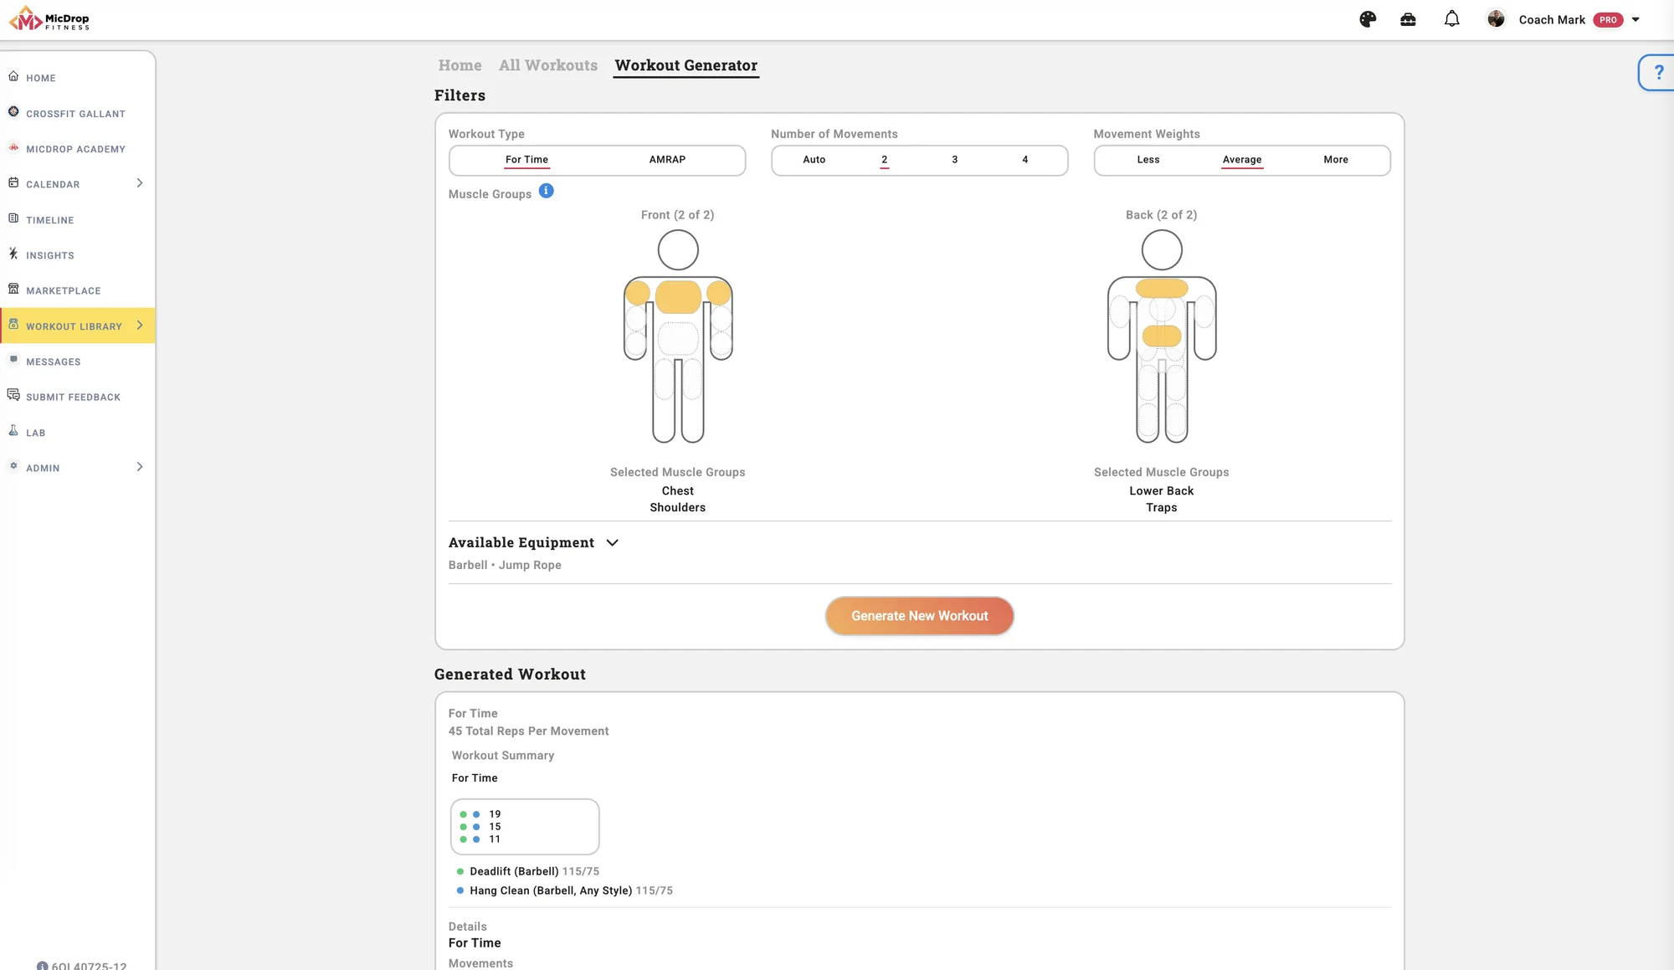Set number of movements to 3

(x=954, y=160)
